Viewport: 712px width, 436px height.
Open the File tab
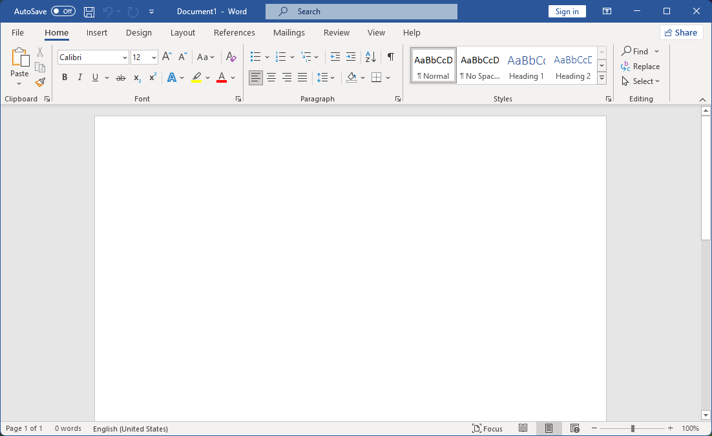(17, 32)
